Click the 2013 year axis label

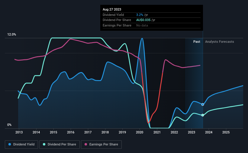click(x=19, y=132)
